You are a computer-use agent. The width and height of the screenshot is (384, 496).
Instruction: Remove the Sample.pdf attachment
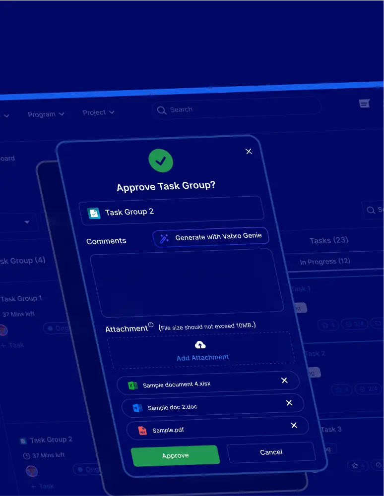coord(294,426)
